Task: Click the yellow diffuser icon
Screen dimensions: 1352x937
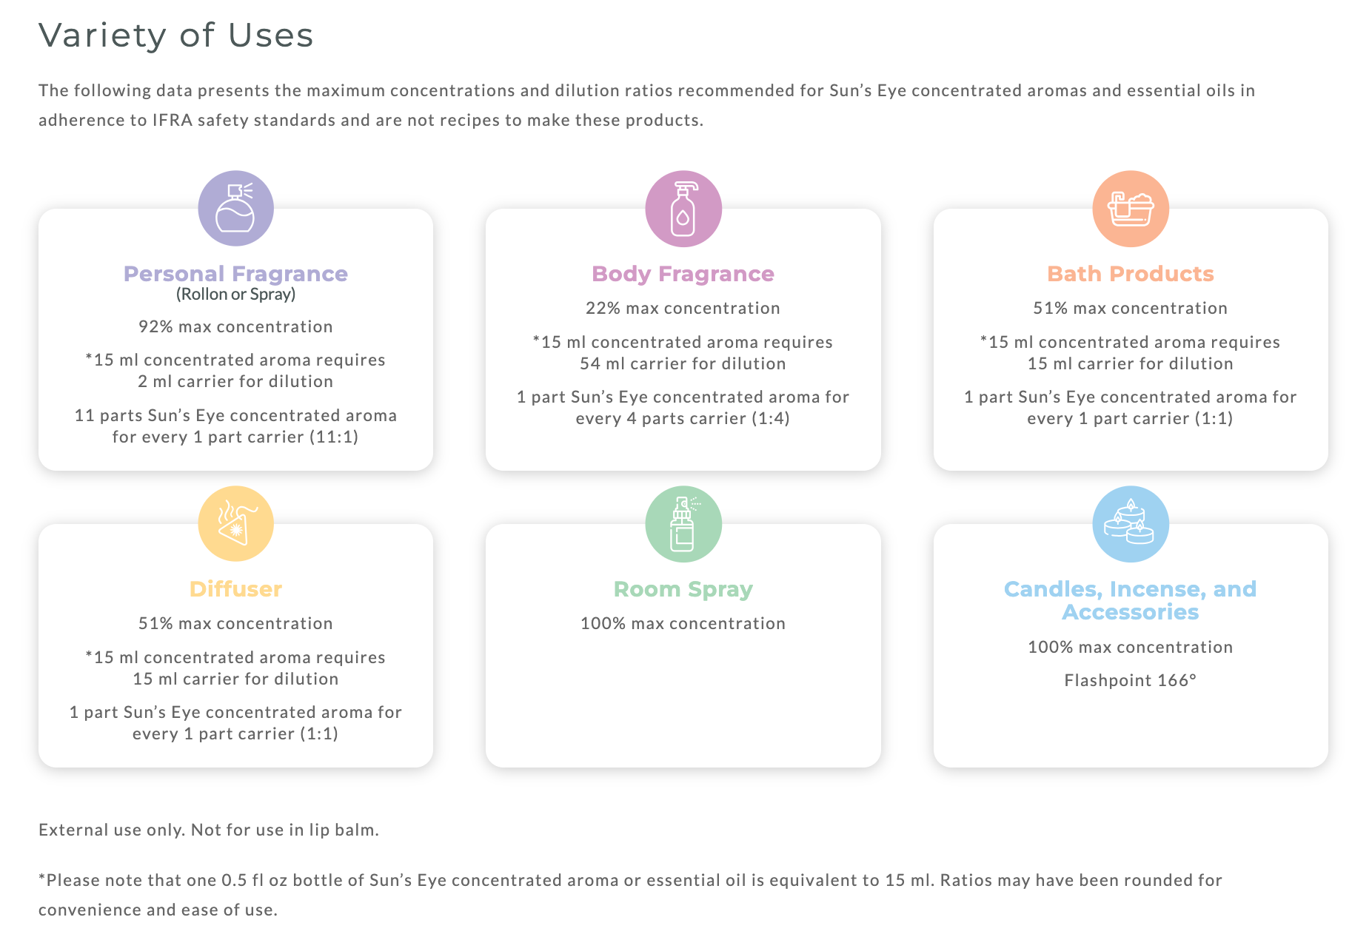Action: pyautogui.click(x=235, y=524)
